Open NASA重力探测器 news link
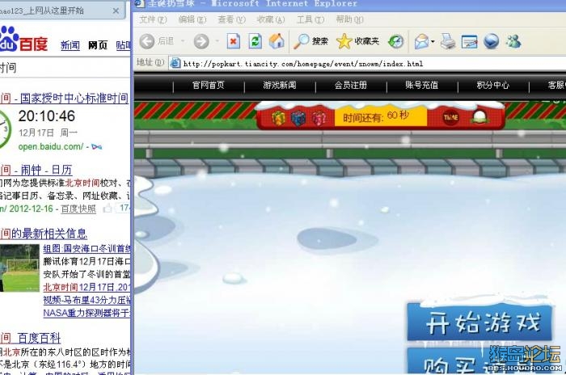The height and width of the screenshot is (375, 566). pyautogui.click(x=87, y=313)
